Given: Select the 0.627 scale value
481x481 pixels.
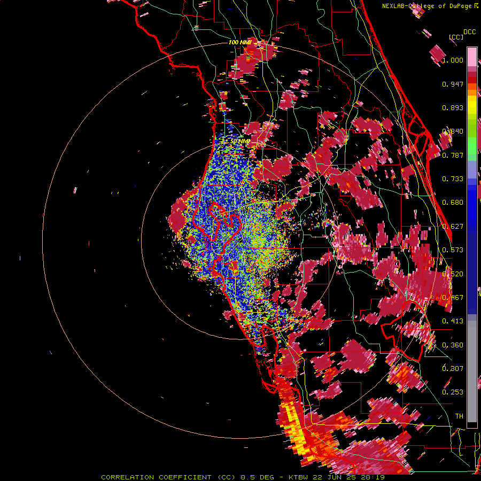Looking at the screenshot, I should tap(453, 227).
